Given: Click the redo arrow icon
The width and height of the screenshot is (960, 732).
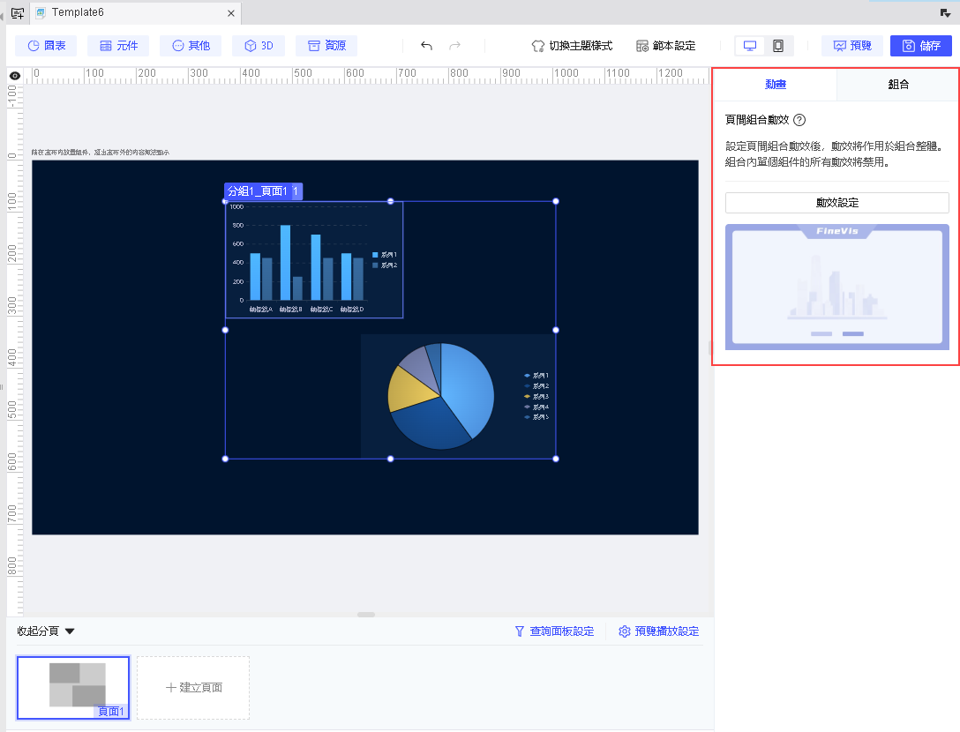Looking at the screenshot, I should pyautogui.click(x=454, y=46).
